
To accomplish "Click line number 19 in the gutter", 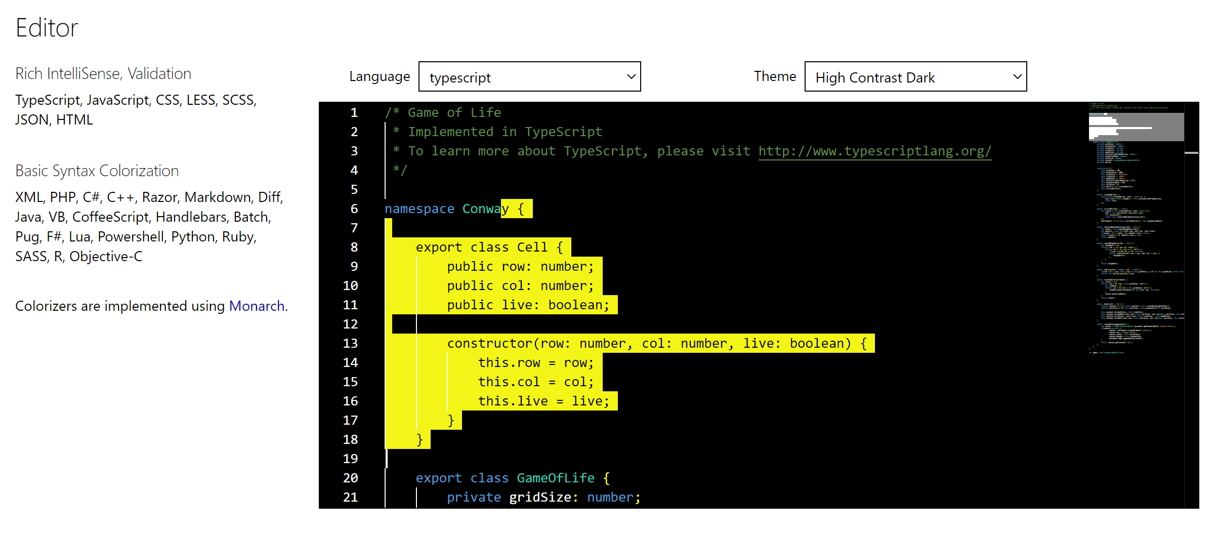I will click(350, 459).
